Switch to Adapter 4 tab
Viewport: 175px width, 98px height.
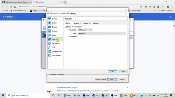96,23
